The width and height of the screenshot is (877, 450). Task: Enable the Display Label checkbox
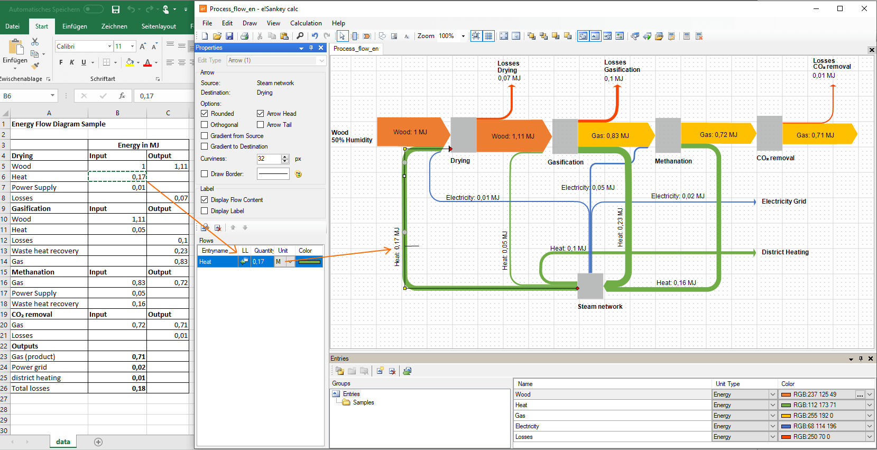tap(205, 211)
